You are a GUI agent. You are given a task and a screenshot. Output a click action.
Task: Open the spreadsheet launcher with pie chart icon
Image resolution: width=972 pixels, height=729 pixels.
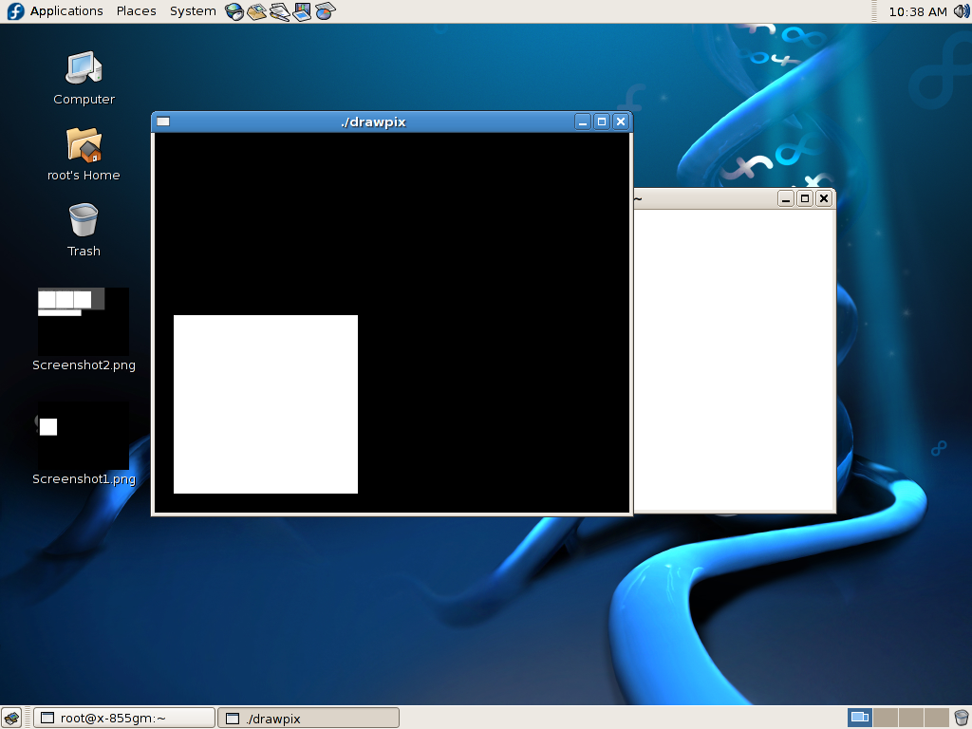[325, 11]
